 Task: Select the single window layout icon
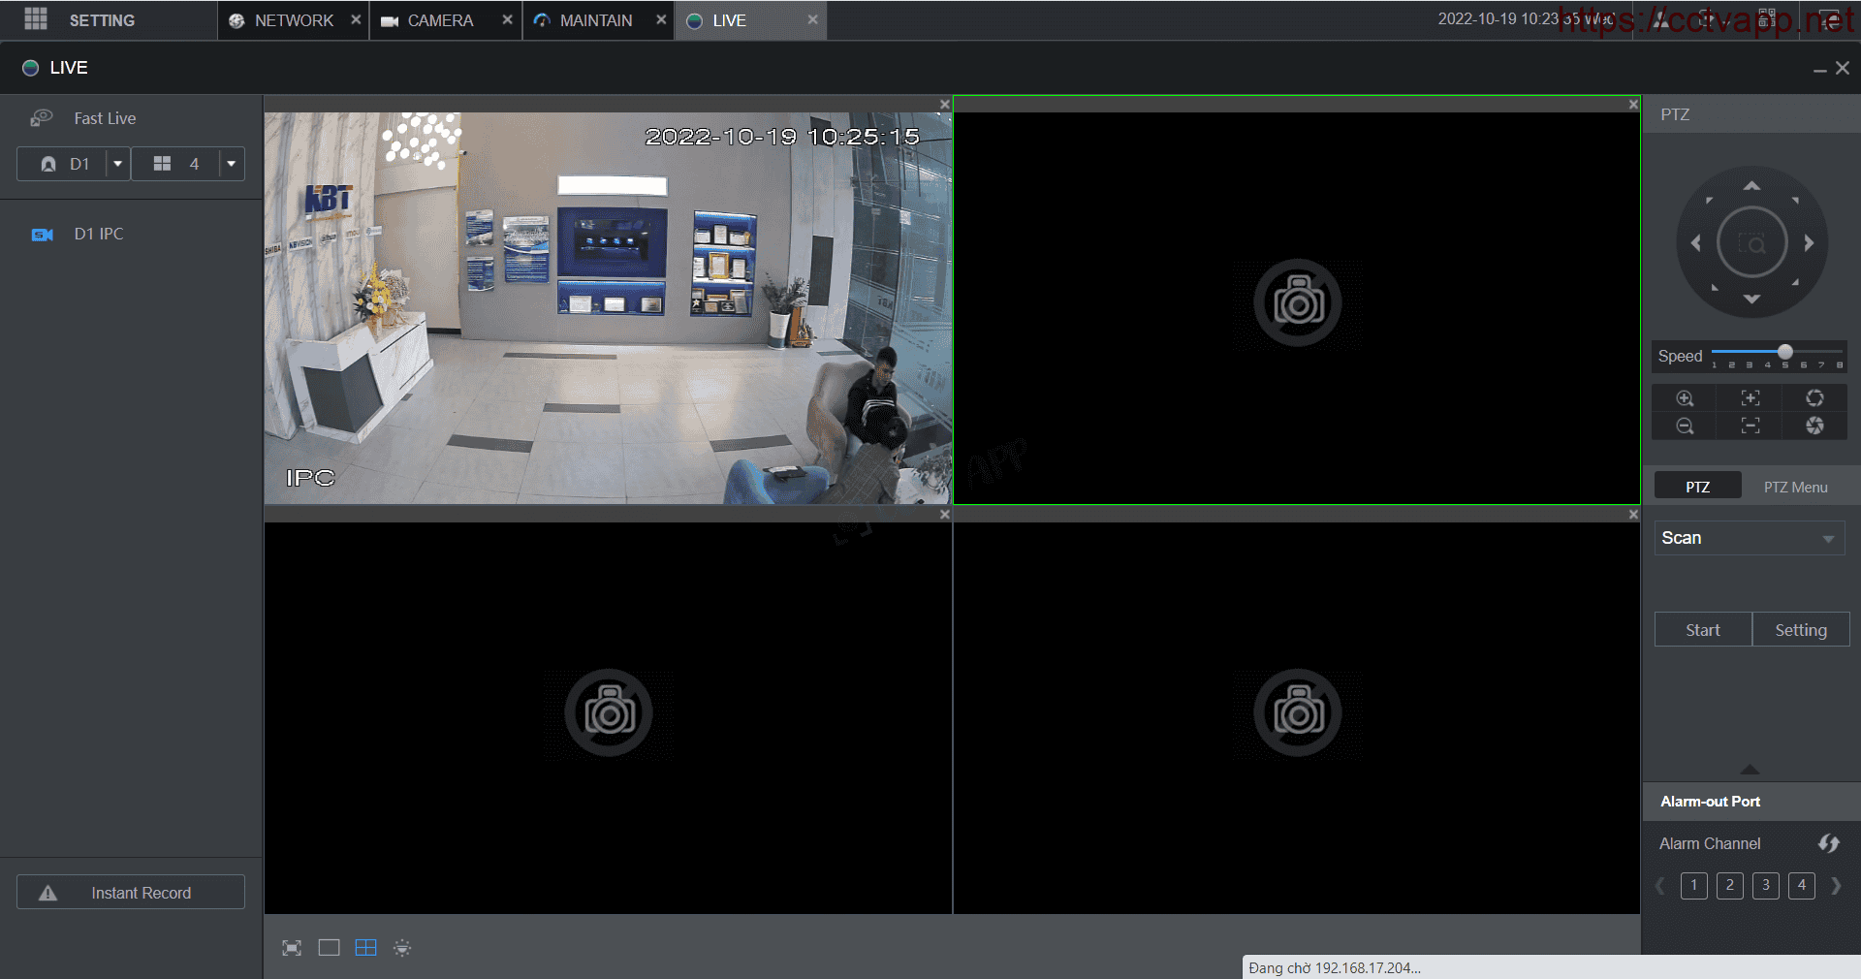[329, 948]
